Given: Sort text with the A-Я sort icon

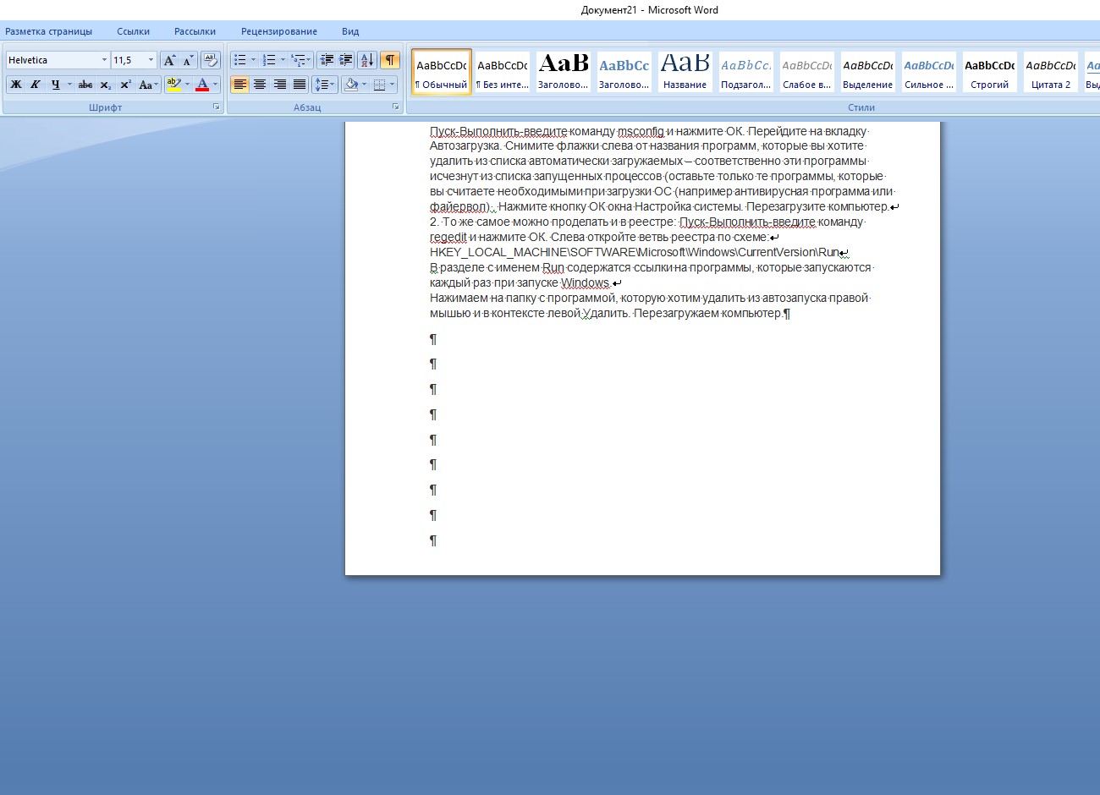Looking at the screenshot, I should (x=367, y=60).
